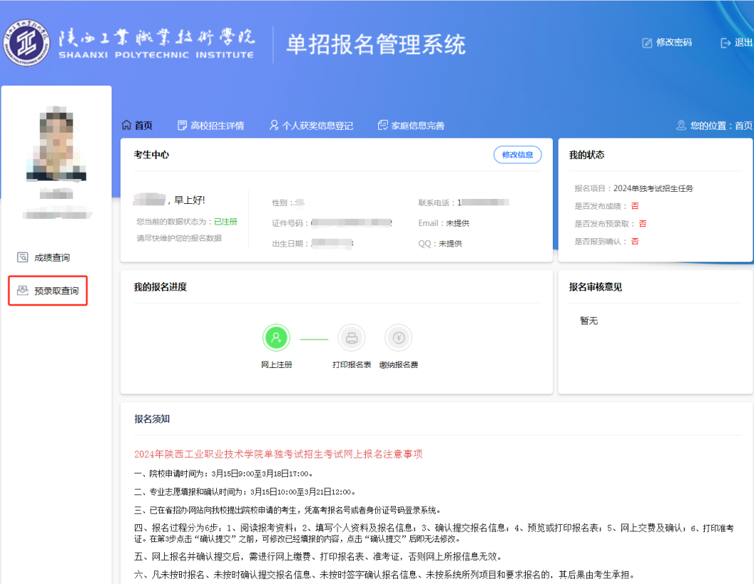This screenshot has height=584, width=754.
Task: Click the 成绩查询 sidebar icon
Action: [x=23, y=257]
